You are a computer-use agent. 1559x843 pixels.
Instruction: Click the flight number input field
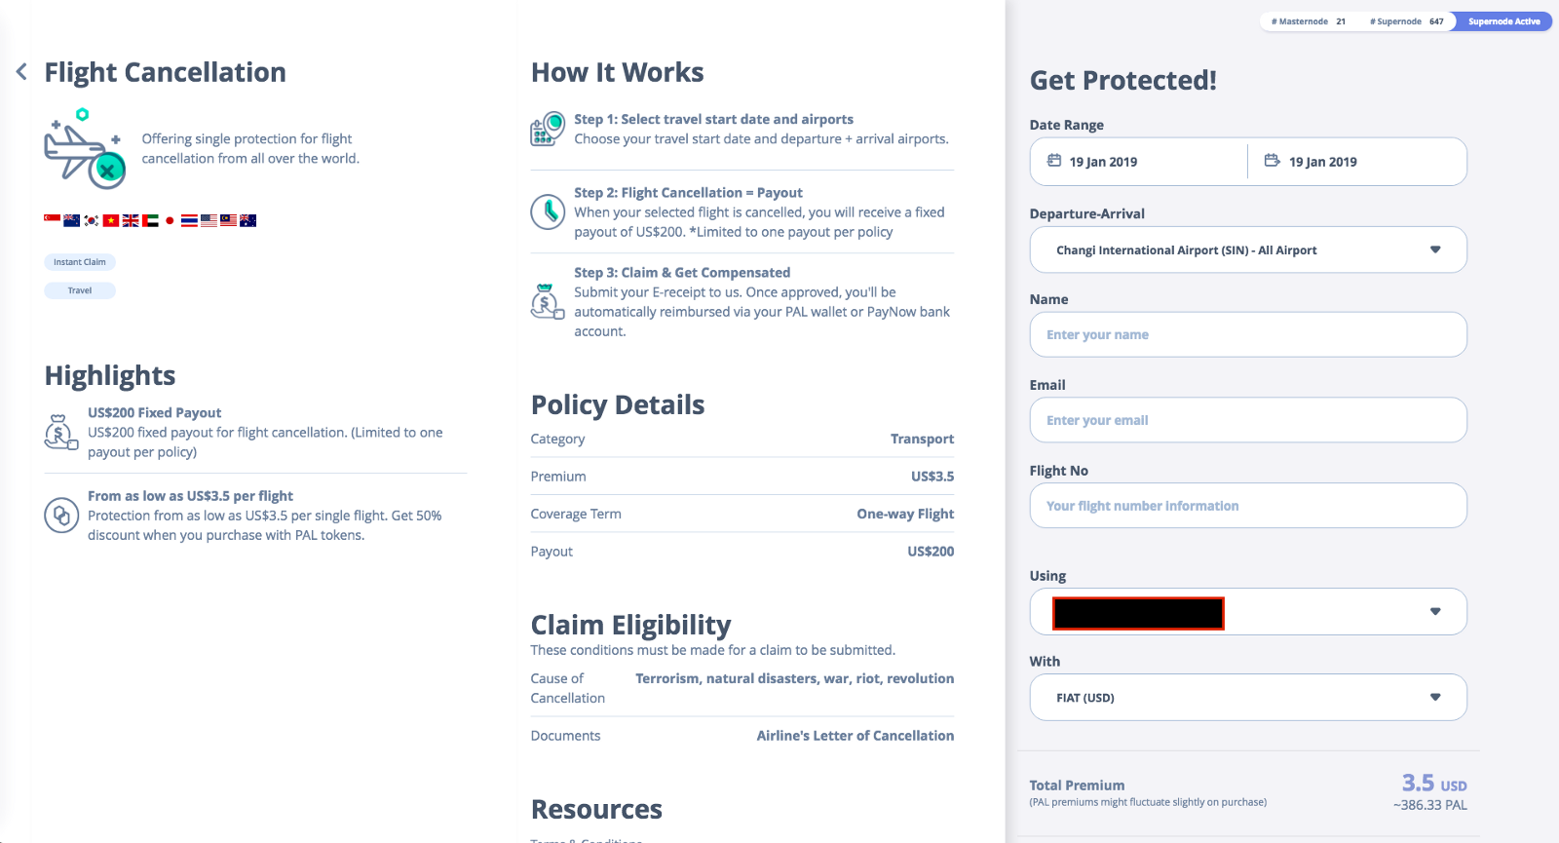click(1247, 507)
